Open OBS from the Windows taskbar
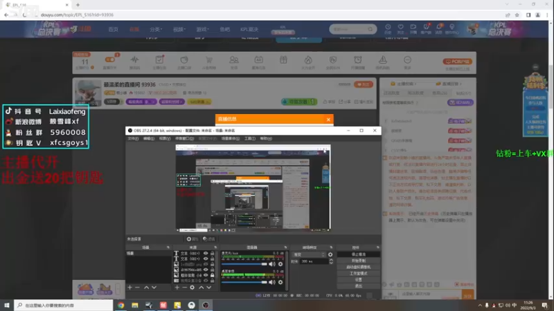This screenshot has height=311, width=554. point(206,305)
